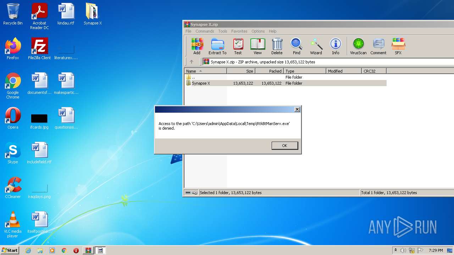The image size is (454, 255).
Task: Click the Test archive icon
Action: (x=238, y=46)
